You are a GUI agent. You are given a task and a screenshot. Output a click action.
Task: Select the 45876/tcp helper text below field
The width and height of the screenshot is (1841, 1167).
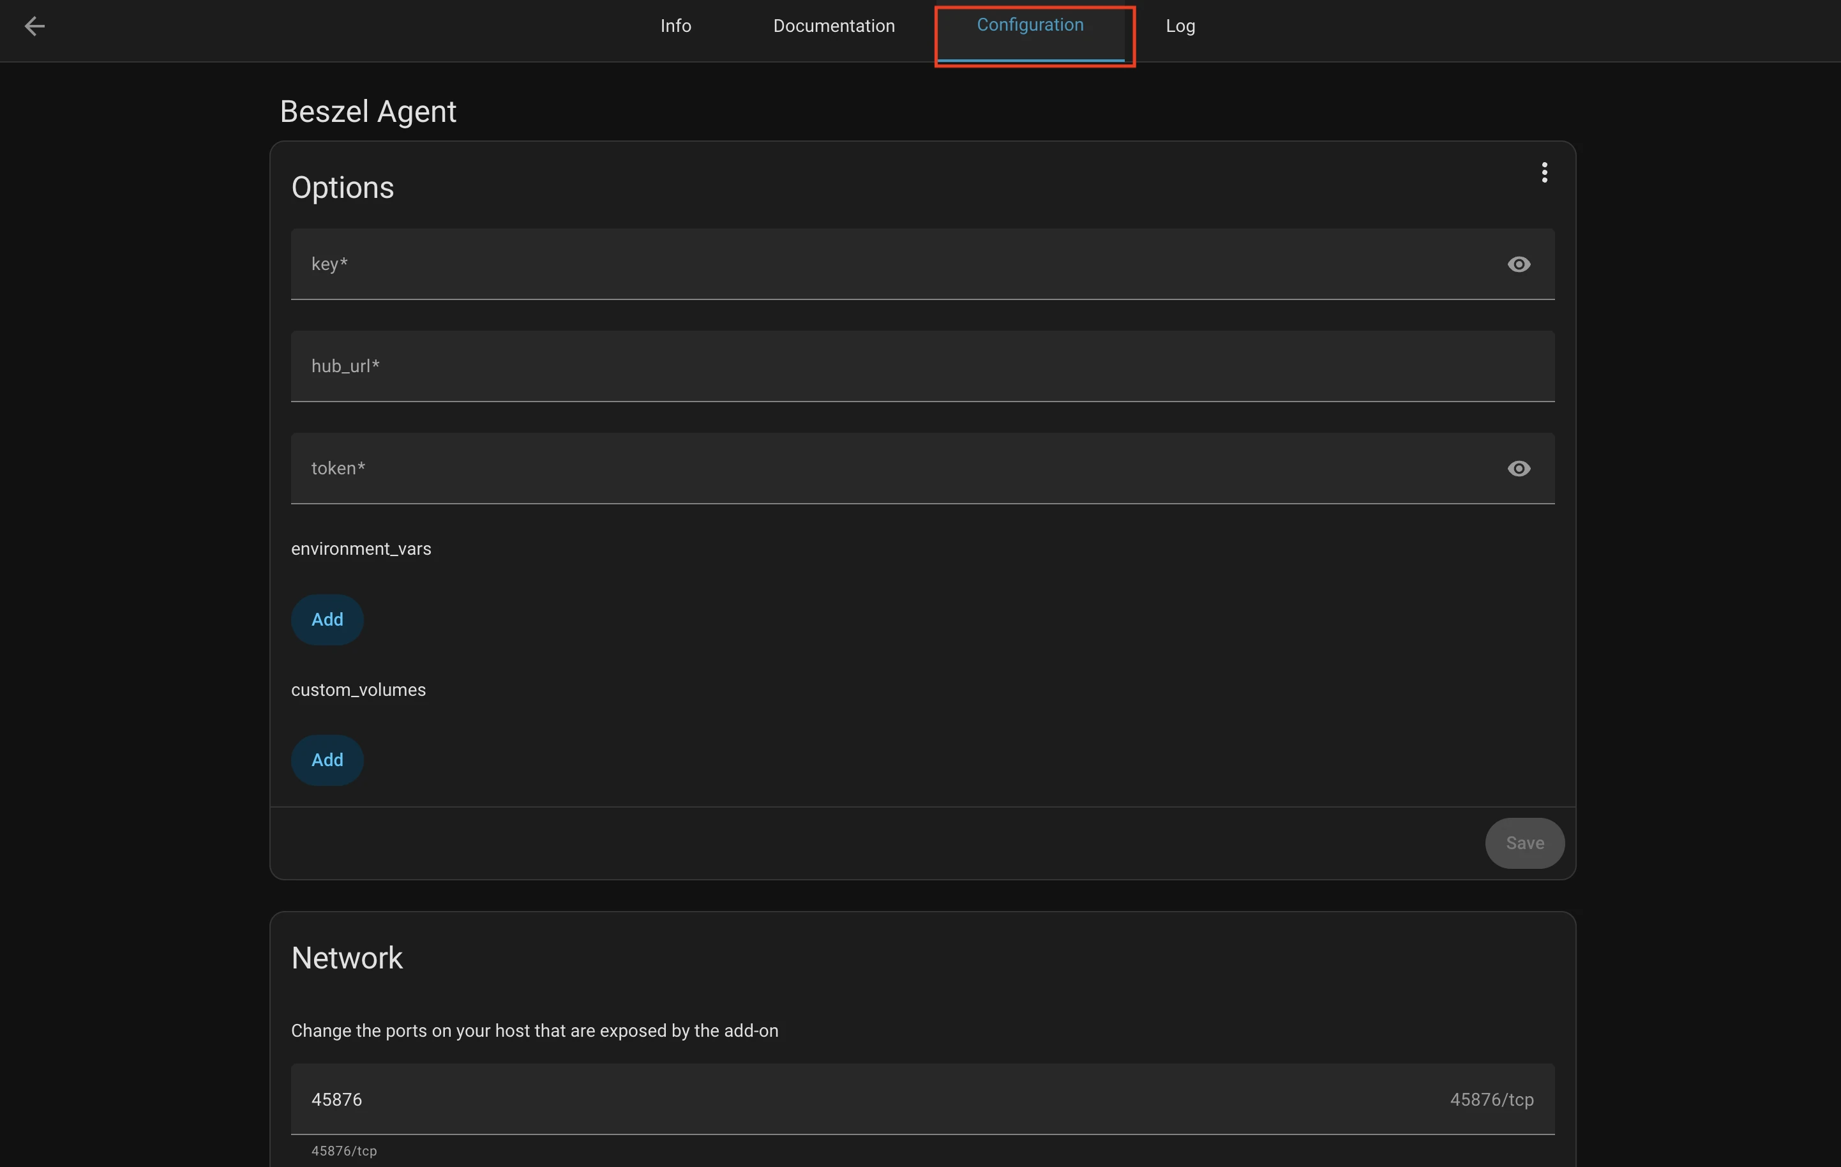click(x=344, y=1151)
